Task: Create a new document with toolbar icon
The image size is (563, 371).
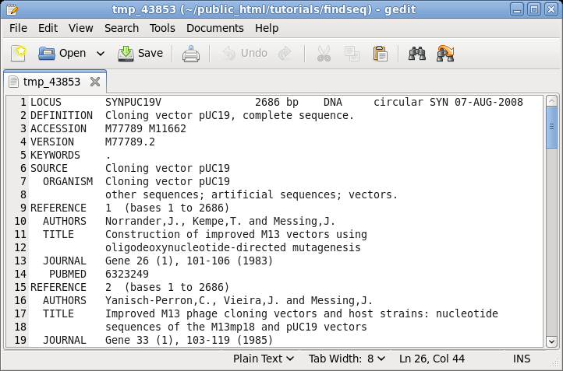Action: 19,54
